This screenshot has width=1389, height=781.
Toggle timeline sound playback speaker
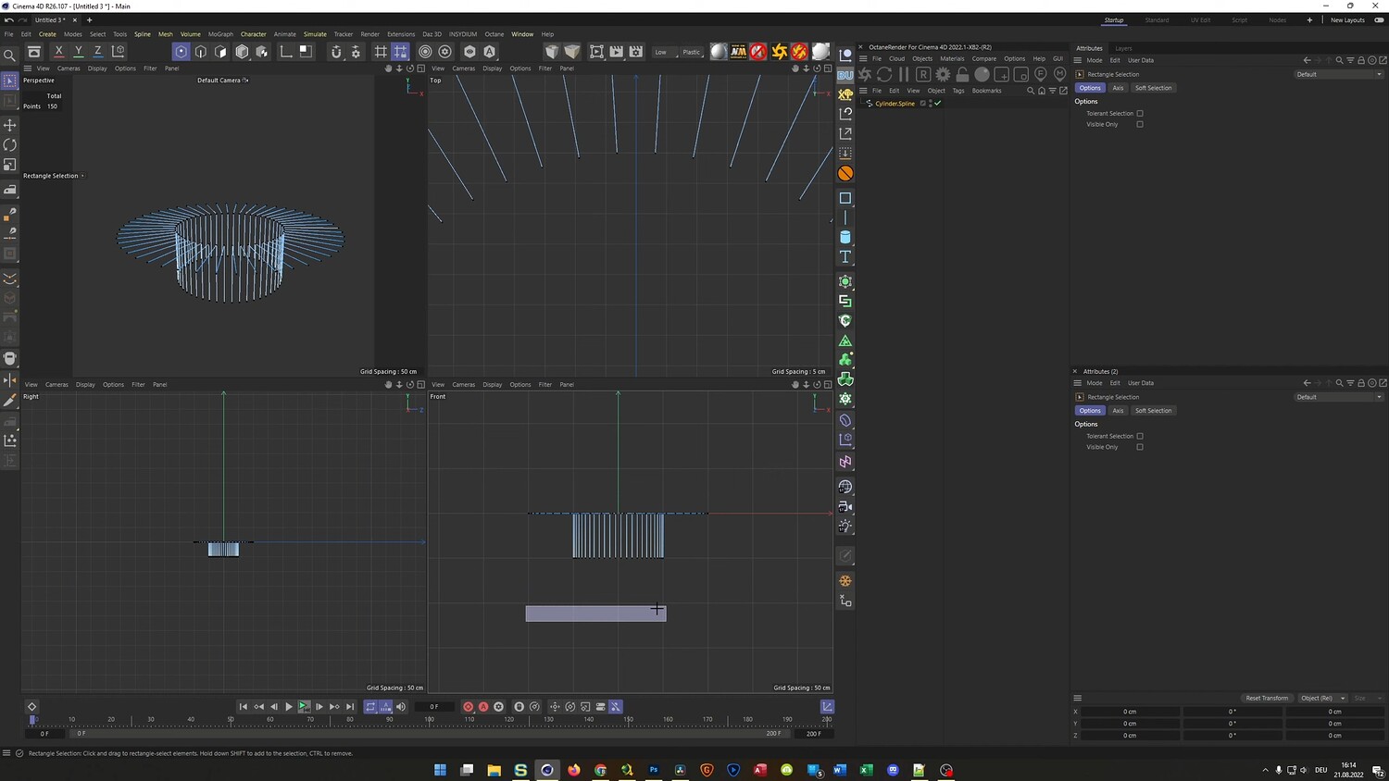coord(401,707)
